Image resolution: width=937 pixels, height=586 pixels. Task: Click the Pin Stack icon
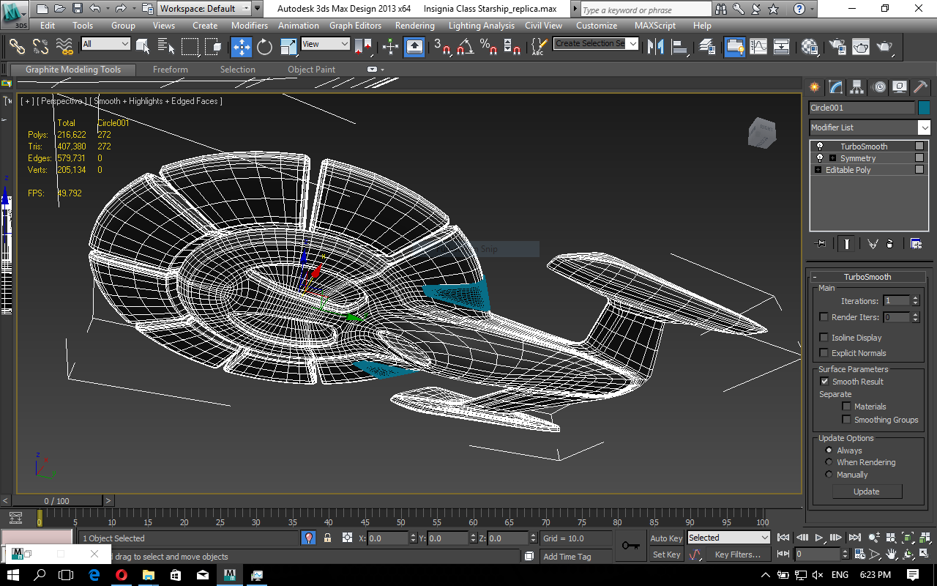[x=820, y=244]
